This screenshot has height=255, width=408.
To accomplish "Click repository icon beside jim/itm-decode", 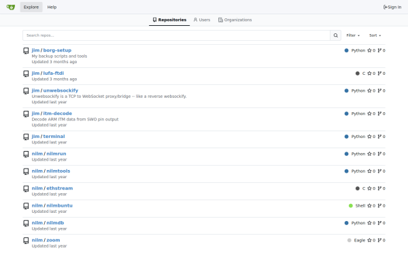I will tap(26, 114).
